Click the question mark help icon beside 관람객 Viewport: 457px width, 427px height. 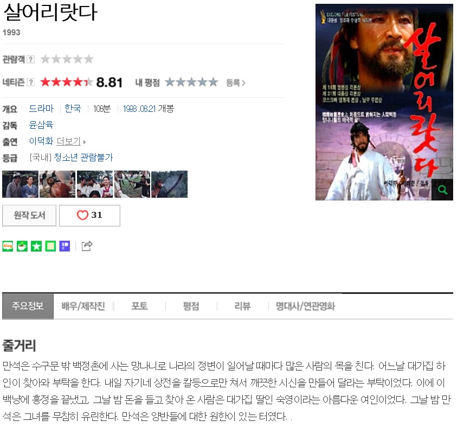click(30, 59)
